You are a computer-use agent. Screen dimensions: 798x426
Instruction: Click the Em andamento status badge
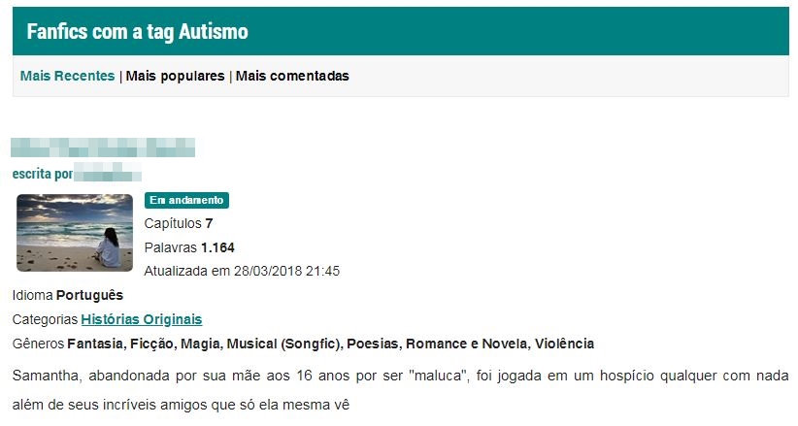pyautogui.click(x=186, y=200)
